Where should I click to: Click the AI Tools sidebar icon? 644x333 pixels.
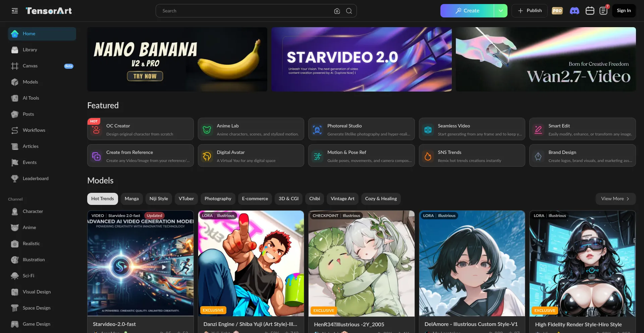[x=15, y=98]
